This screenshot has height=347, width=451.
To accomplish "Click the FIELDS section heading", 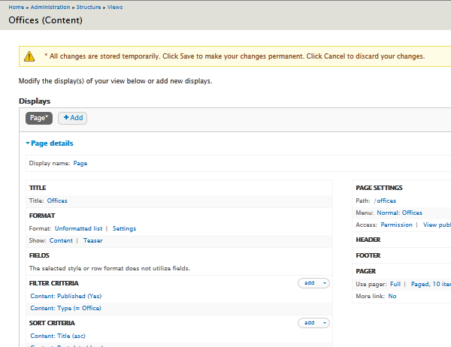I will coord(39,255).
